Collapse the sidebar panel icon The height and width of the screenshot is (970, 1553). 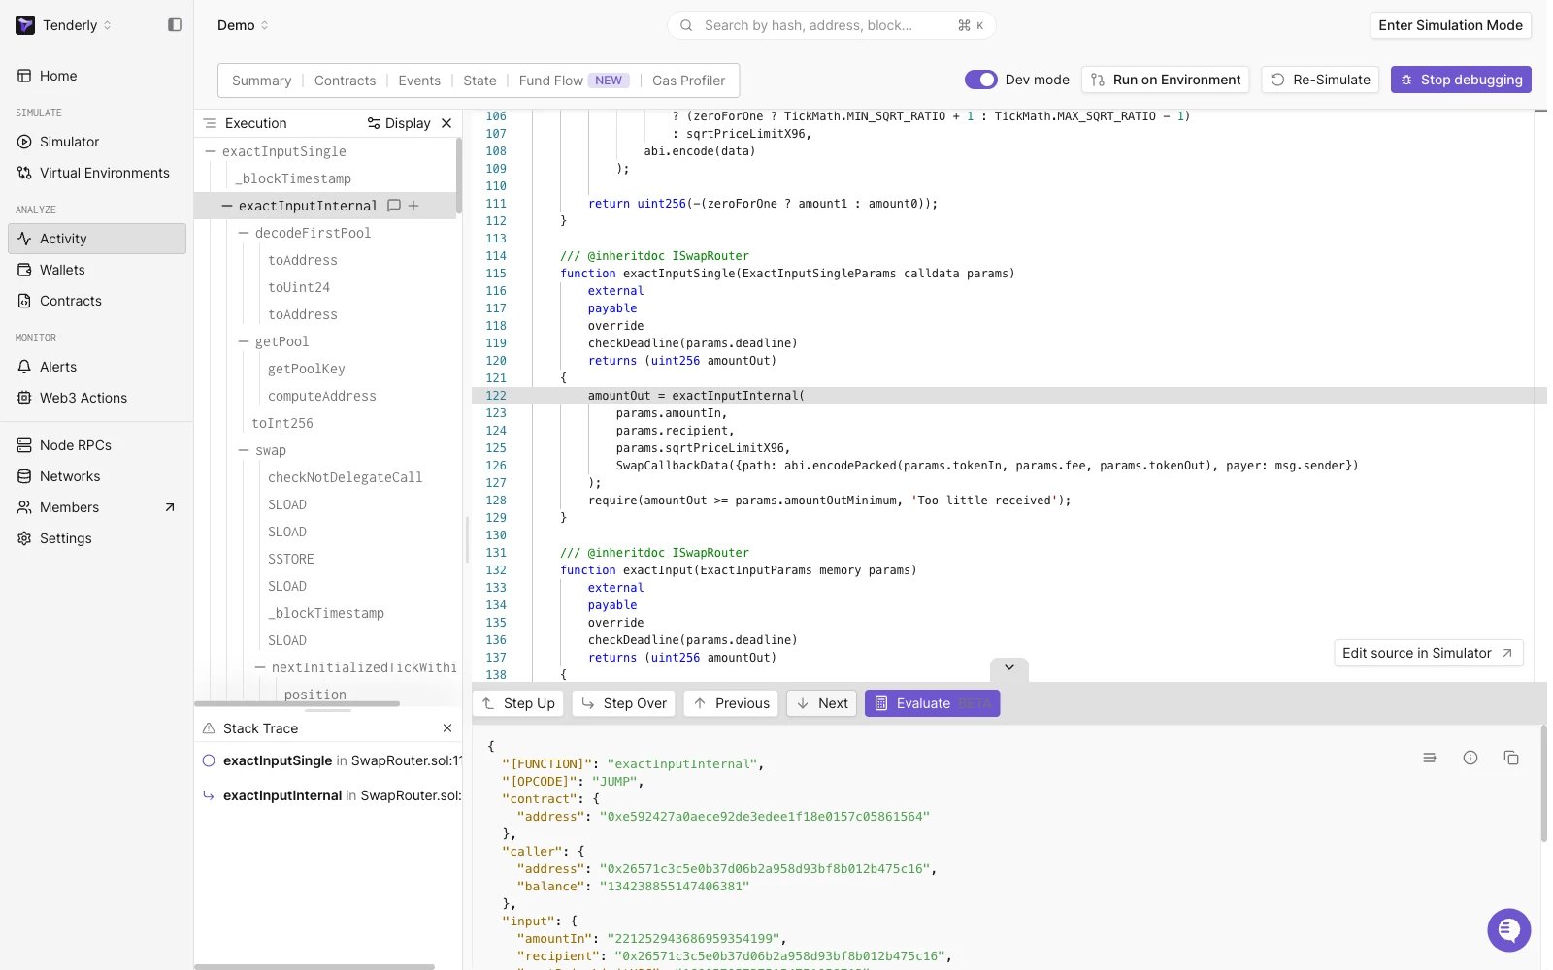pyautogui.click(x=175, y=25)
